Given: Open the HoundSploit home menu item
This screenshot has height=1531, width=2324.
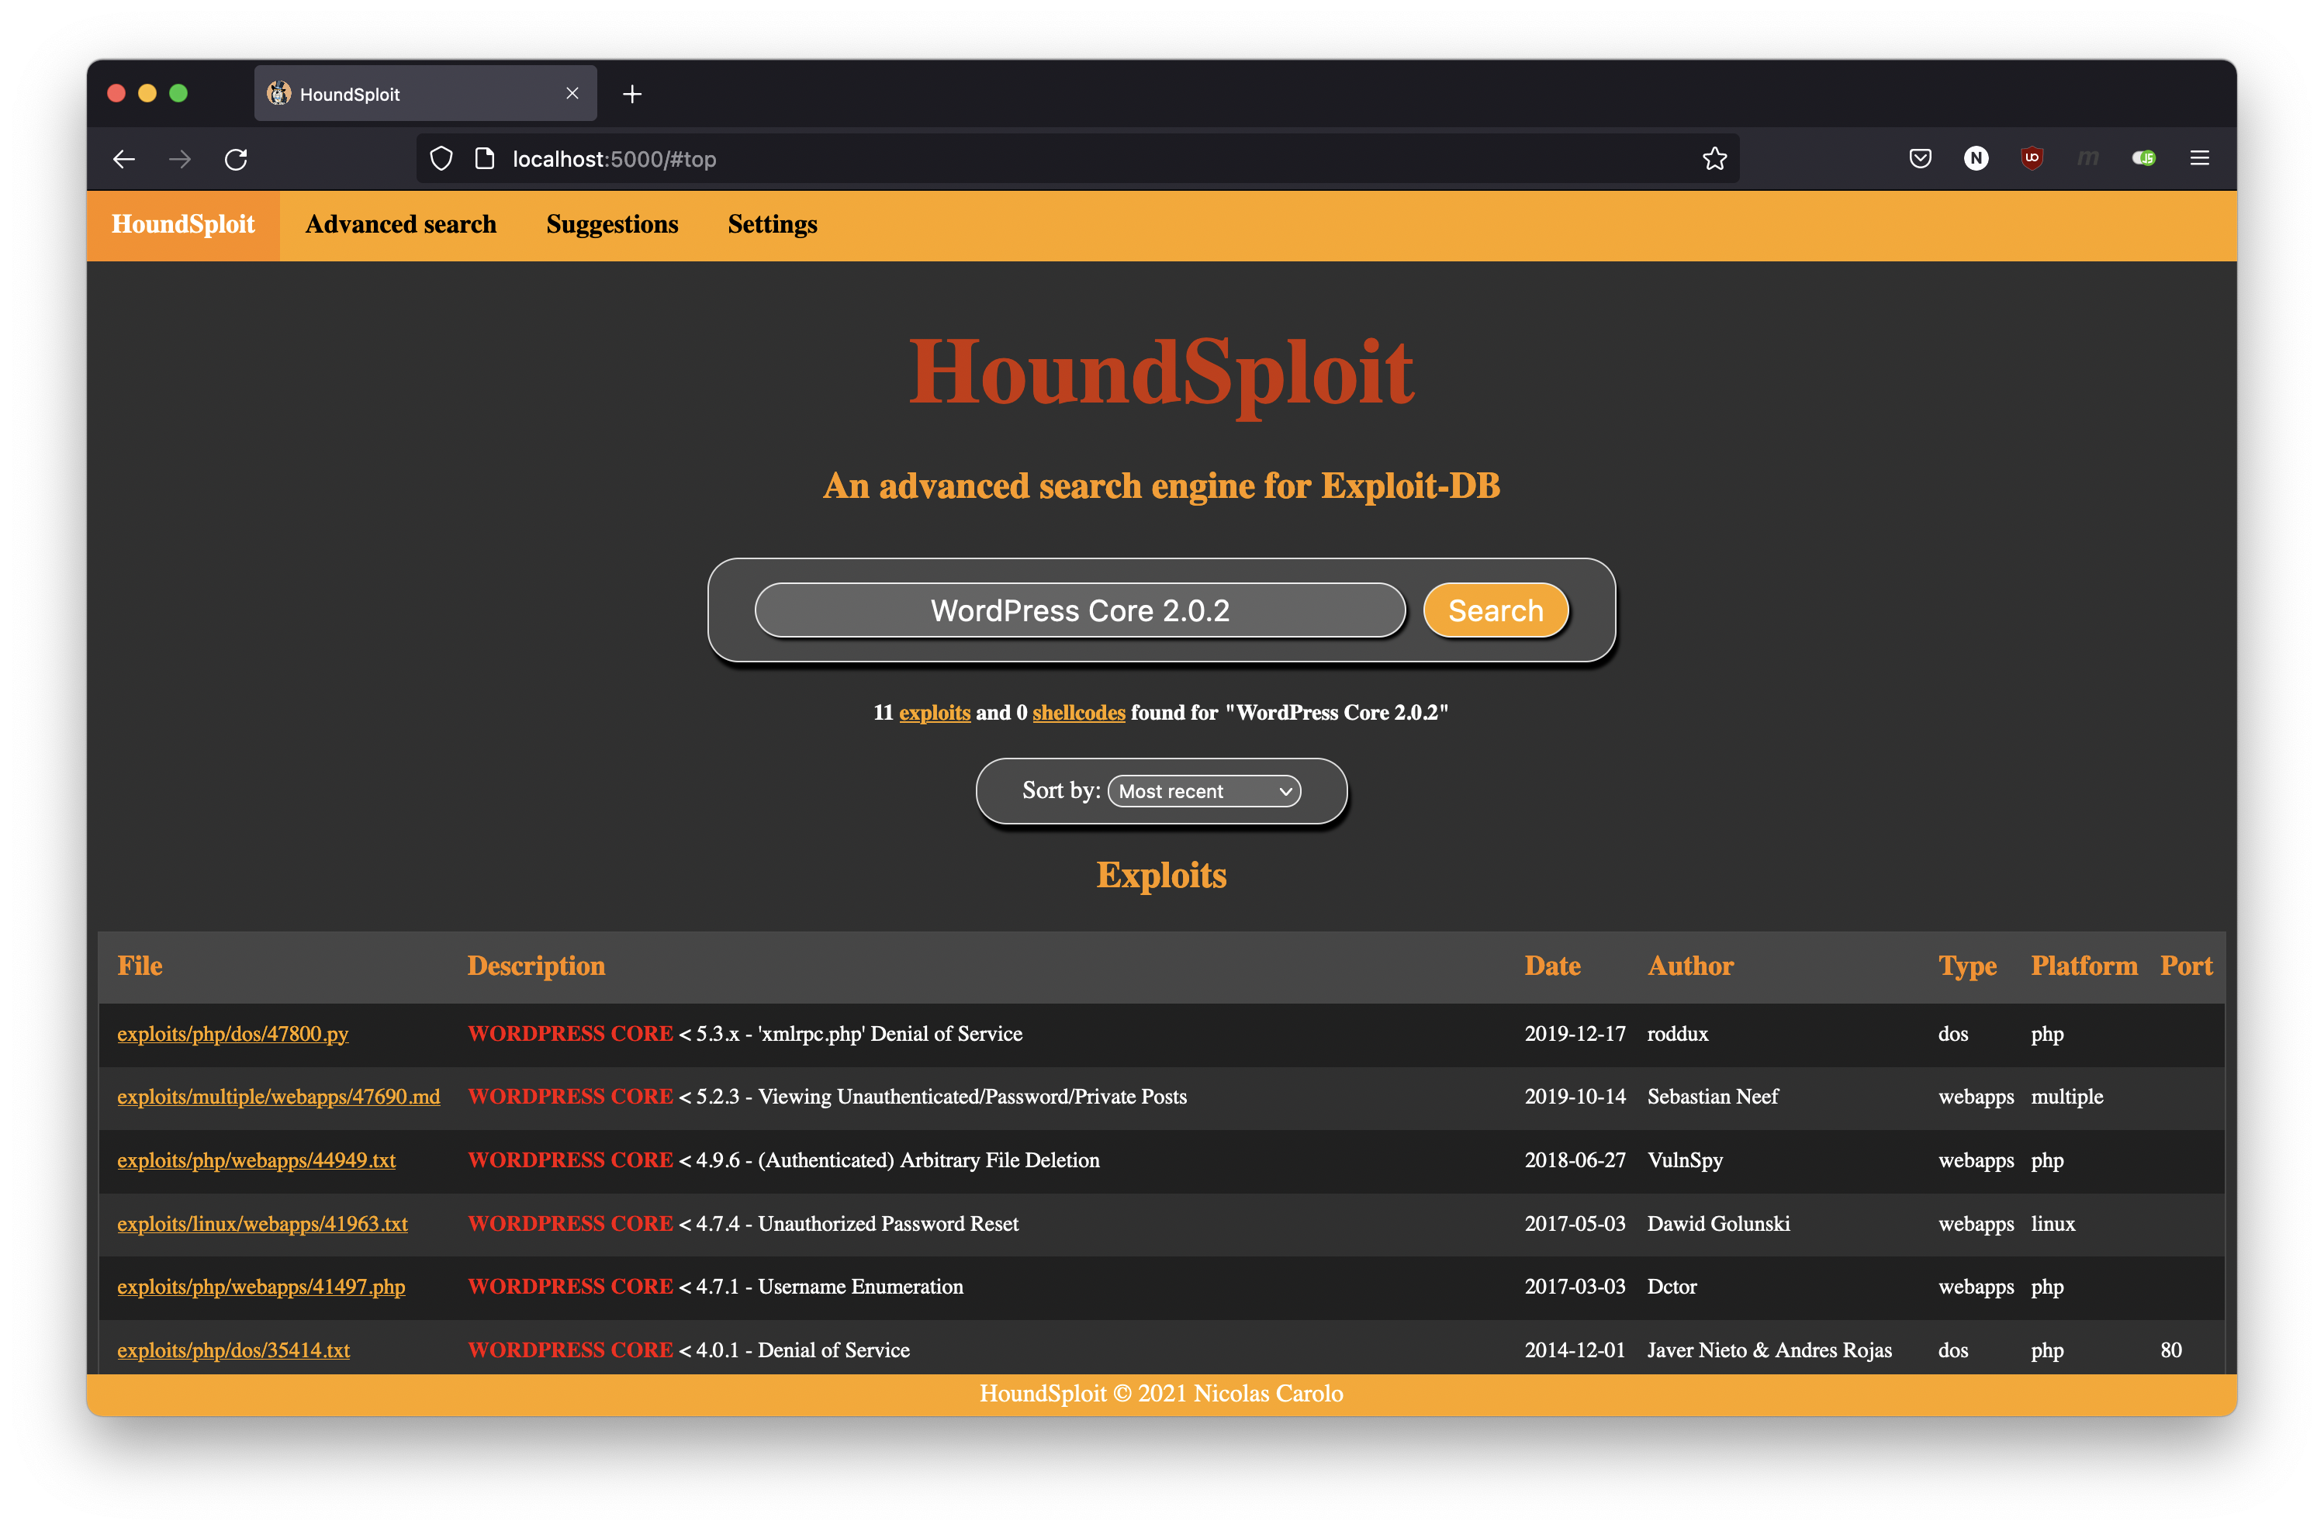Looking at the screenshot, I should coord(184,225).
